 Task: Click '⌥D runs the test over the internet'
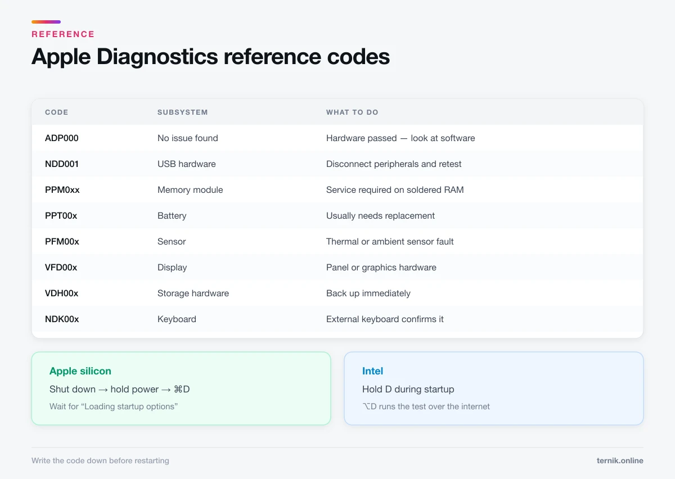tap(426, 406)
